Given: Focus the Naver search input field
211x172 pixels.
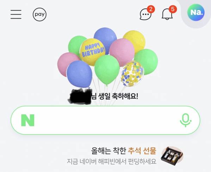Looking at the screenshot, I should (105, 120).
